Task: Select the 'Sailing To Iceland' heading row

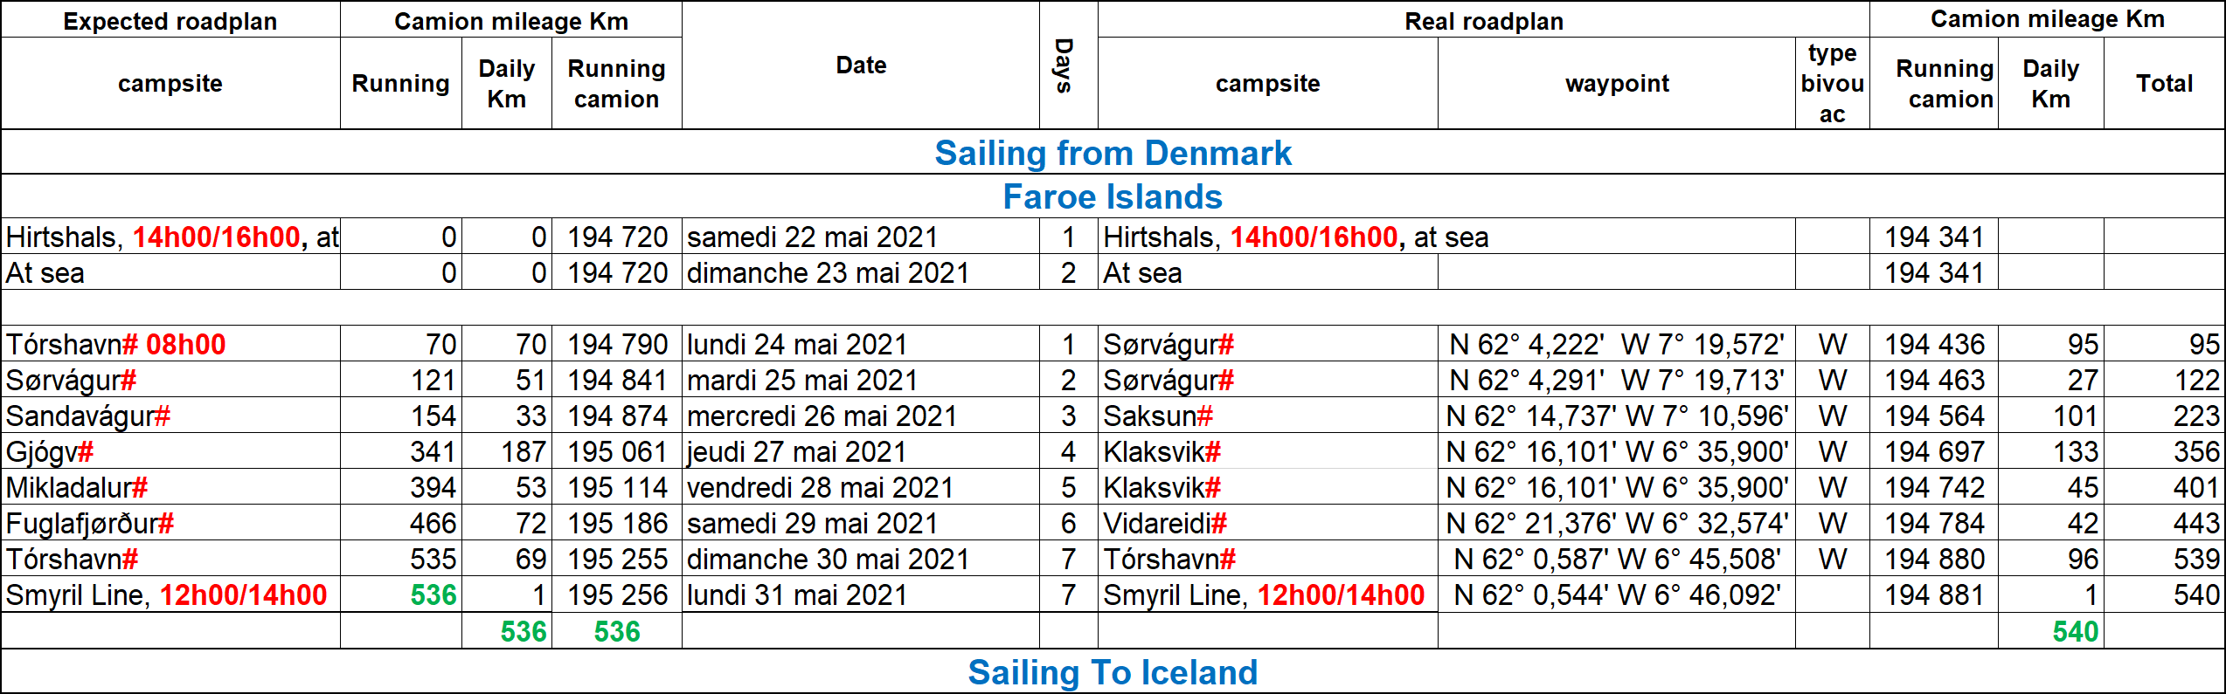Action: [1113, 672]
